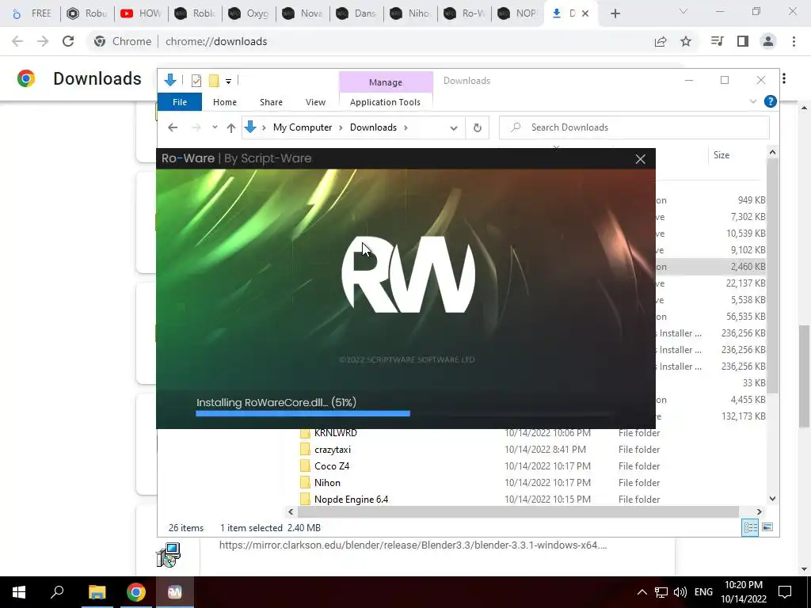The width and height of the screenshot is (811, 608).
Task: Open the Share ribbon tab
Action: click(271, 102)
